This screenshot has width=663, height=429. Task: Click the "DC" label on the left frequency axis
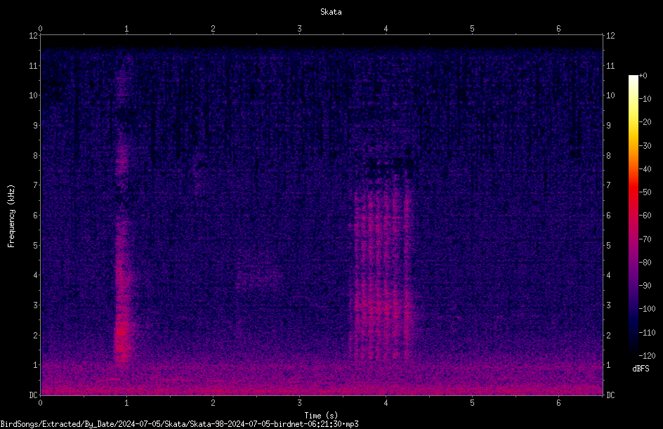click(33, 395)
